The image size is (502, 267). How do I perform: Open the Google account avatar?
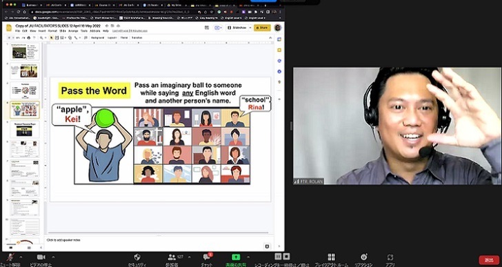tap(278, 28)
